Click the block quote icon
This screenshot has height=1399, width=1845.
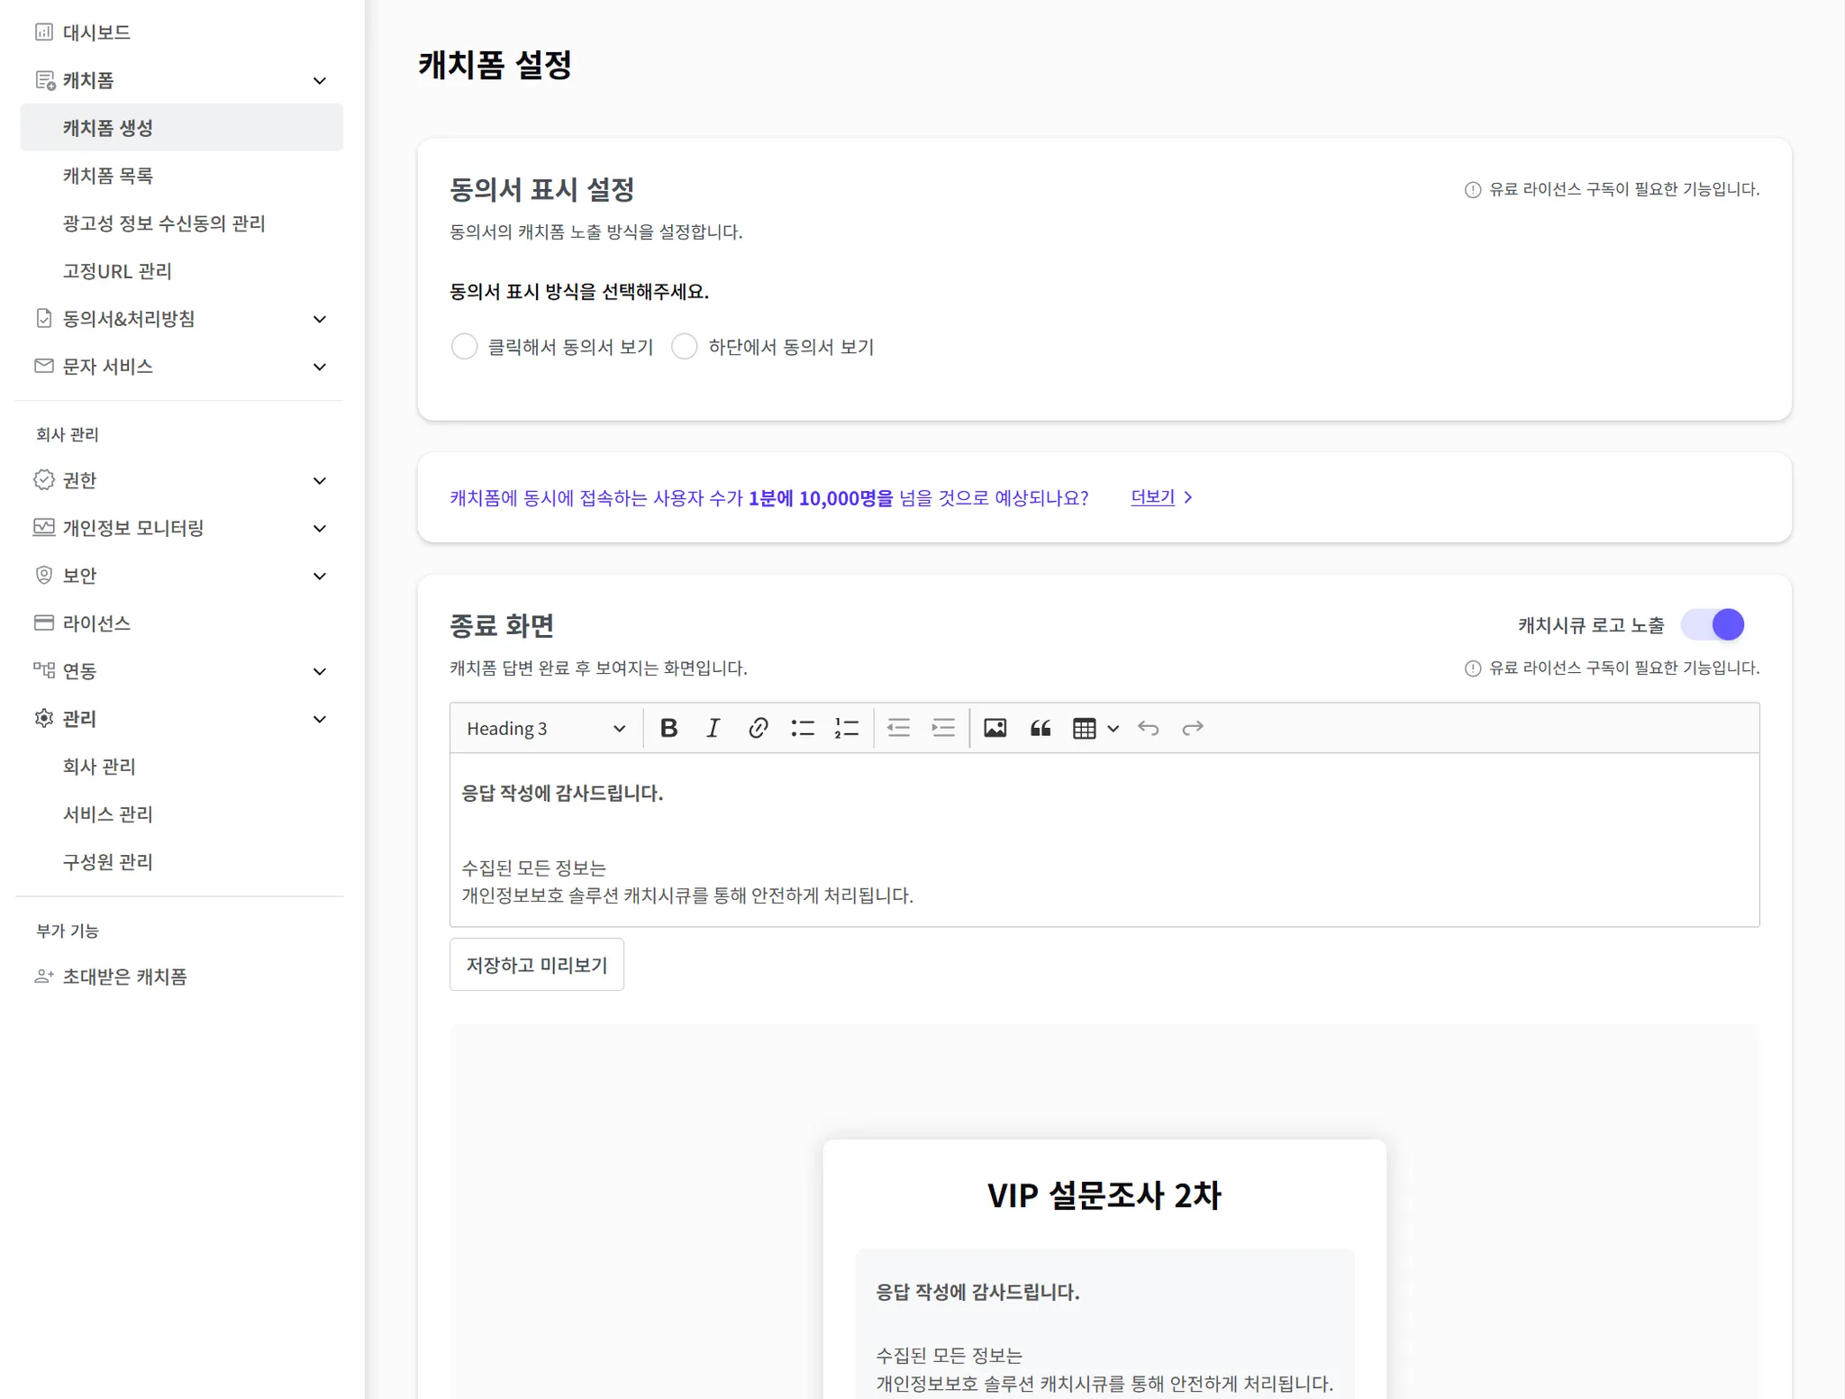click(1040, 728)
